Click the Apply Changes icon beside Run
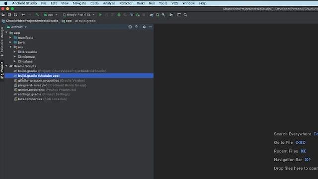 106,15
